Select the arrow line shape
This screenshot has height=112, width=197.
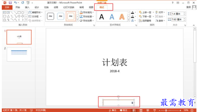15,13
